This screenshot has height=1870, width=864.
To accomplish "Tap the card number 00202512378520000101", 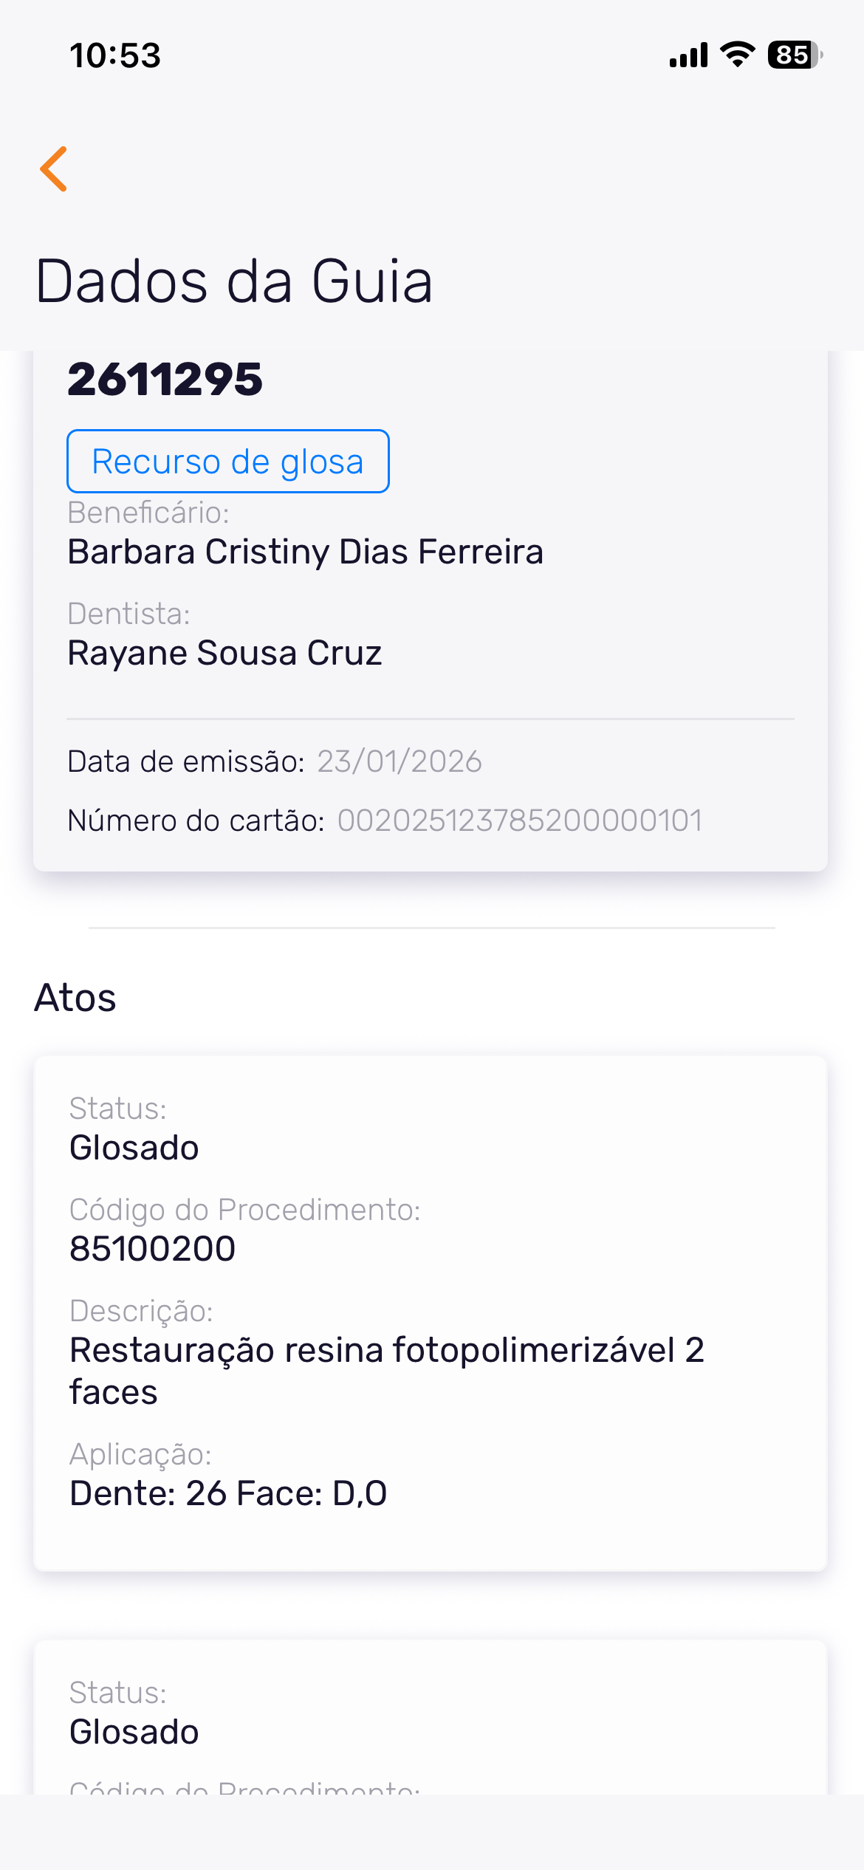I will [x=520, y=821].
